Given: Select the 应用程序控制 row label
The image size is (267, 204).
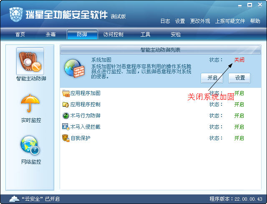Looking at the screenshot, I should pos(85,104).
